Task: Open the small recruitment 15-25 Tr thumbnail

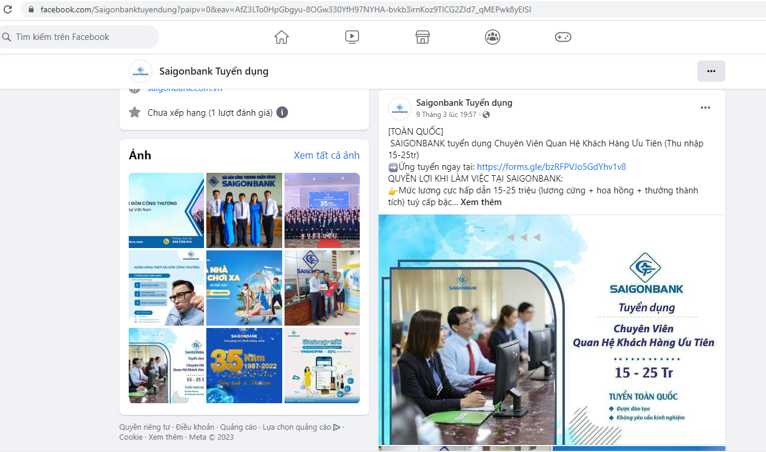Action: [166, 366]
